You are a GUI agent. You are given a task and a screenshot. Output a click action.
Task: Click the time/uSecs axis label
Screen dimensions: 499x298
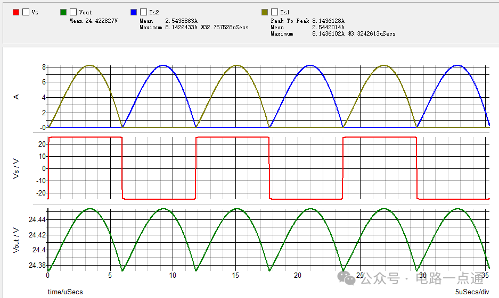66,292
